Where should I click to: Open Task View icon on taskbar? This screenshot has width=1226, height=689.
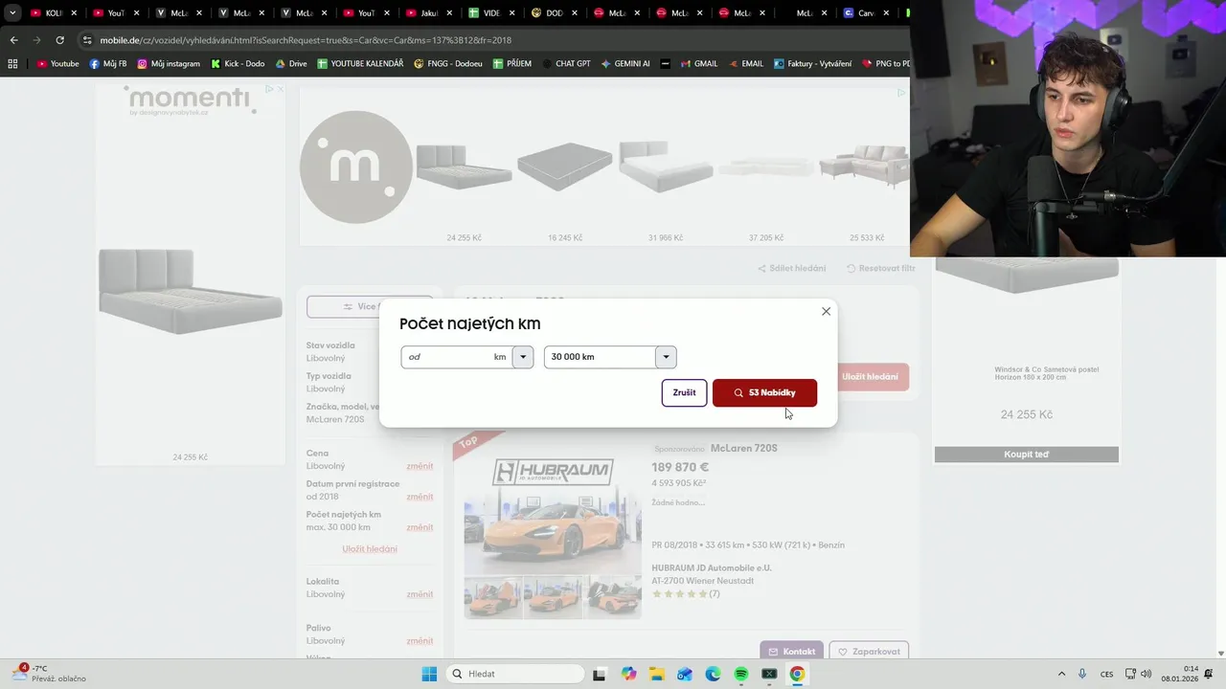tap(599, 674)
